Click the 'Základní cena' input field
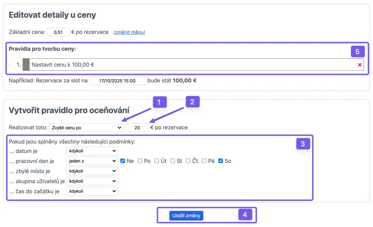This screenshot has width=373, height=227. coord(58,32)
